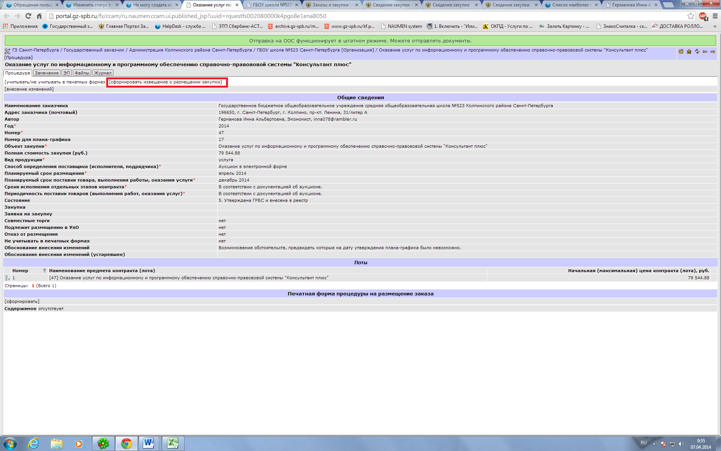The height and width of the screenshot is (451, 721).
Task: Click page number 1 in Страницы
Action: coord(33,286)
